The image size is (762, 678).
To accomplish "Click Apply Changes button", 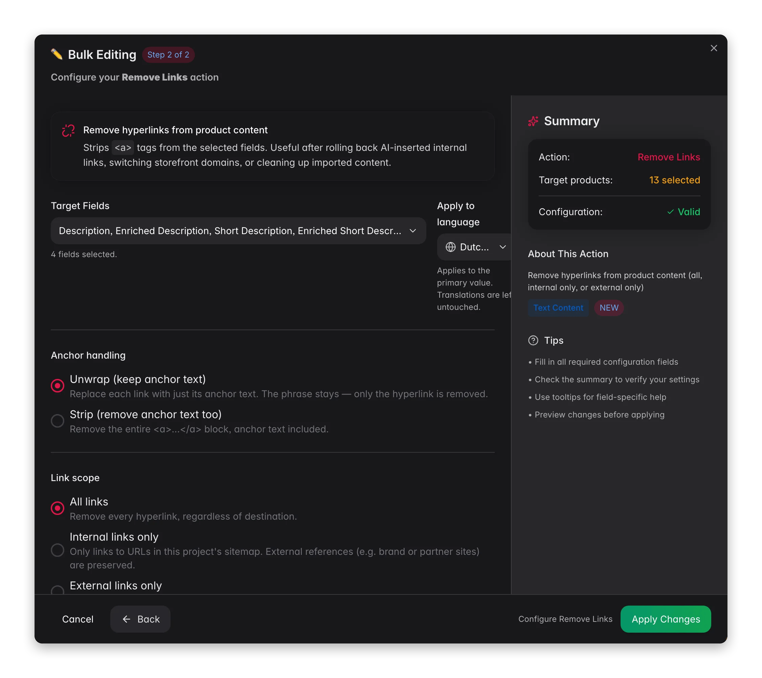I will pos(666,619).
